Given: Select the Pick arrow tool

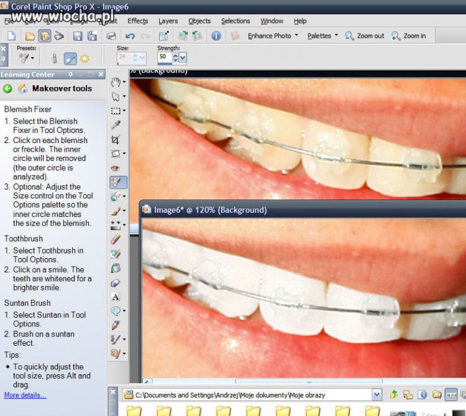Looking at the screenshot, I should tap(116, 96).
